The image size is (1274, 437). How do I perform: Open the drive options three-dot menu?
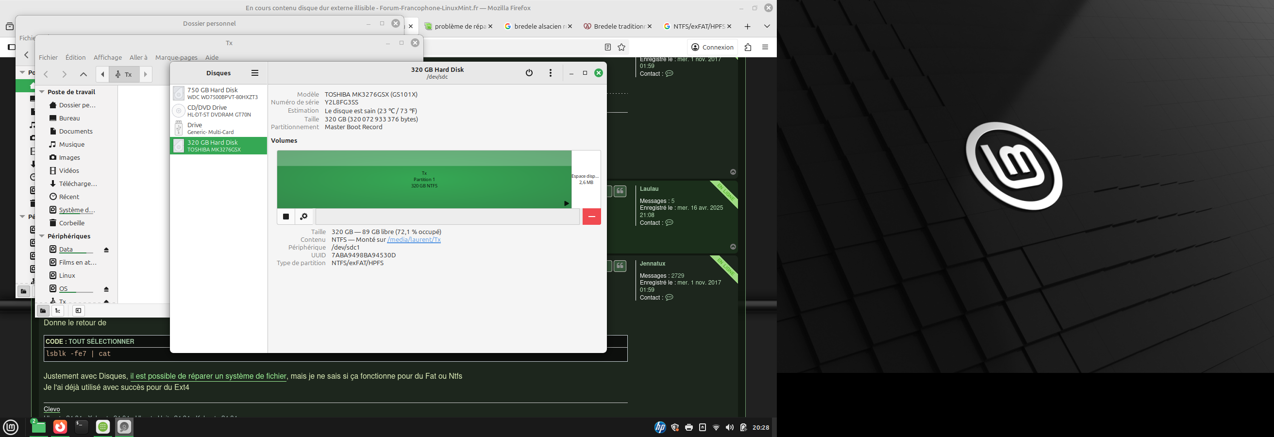(x=551, y=73)
